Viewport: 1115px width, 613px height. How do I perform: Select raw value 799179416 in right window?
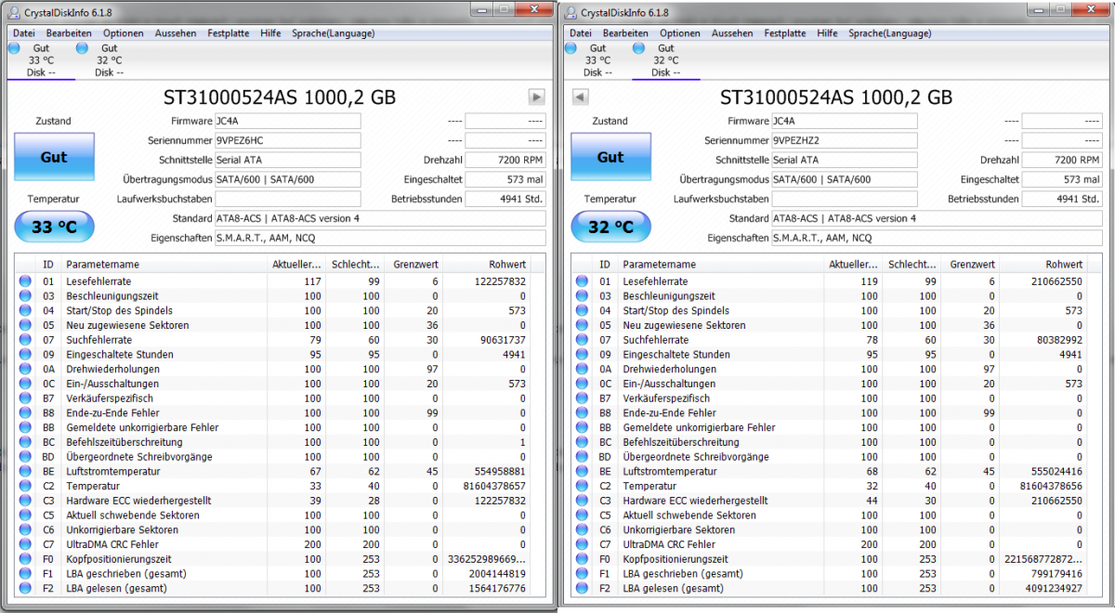coord(1056,573)
